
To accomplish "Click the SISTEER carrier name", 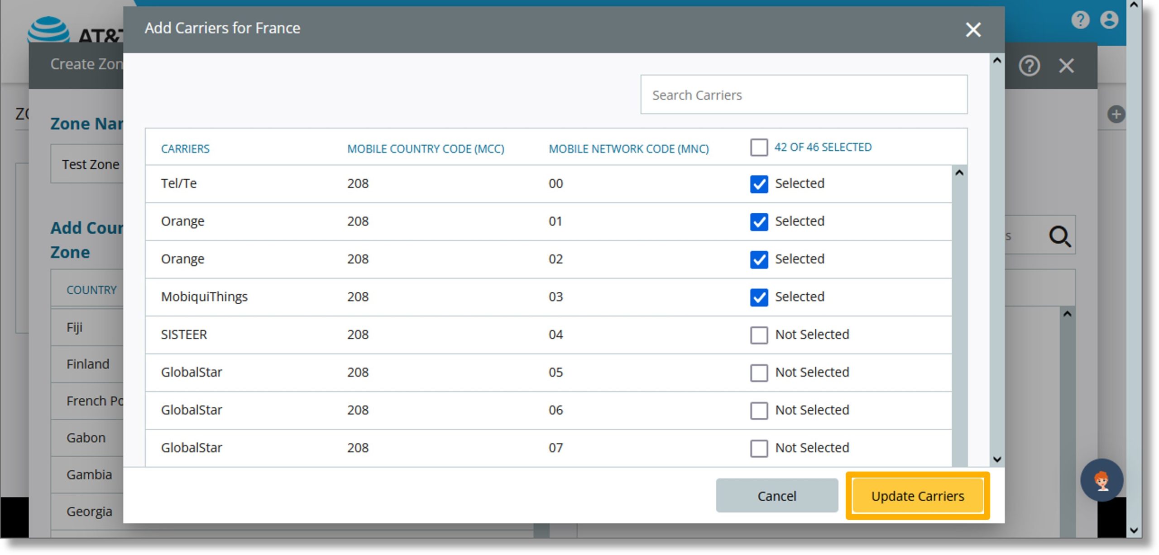I will click(x=184, y=335).
